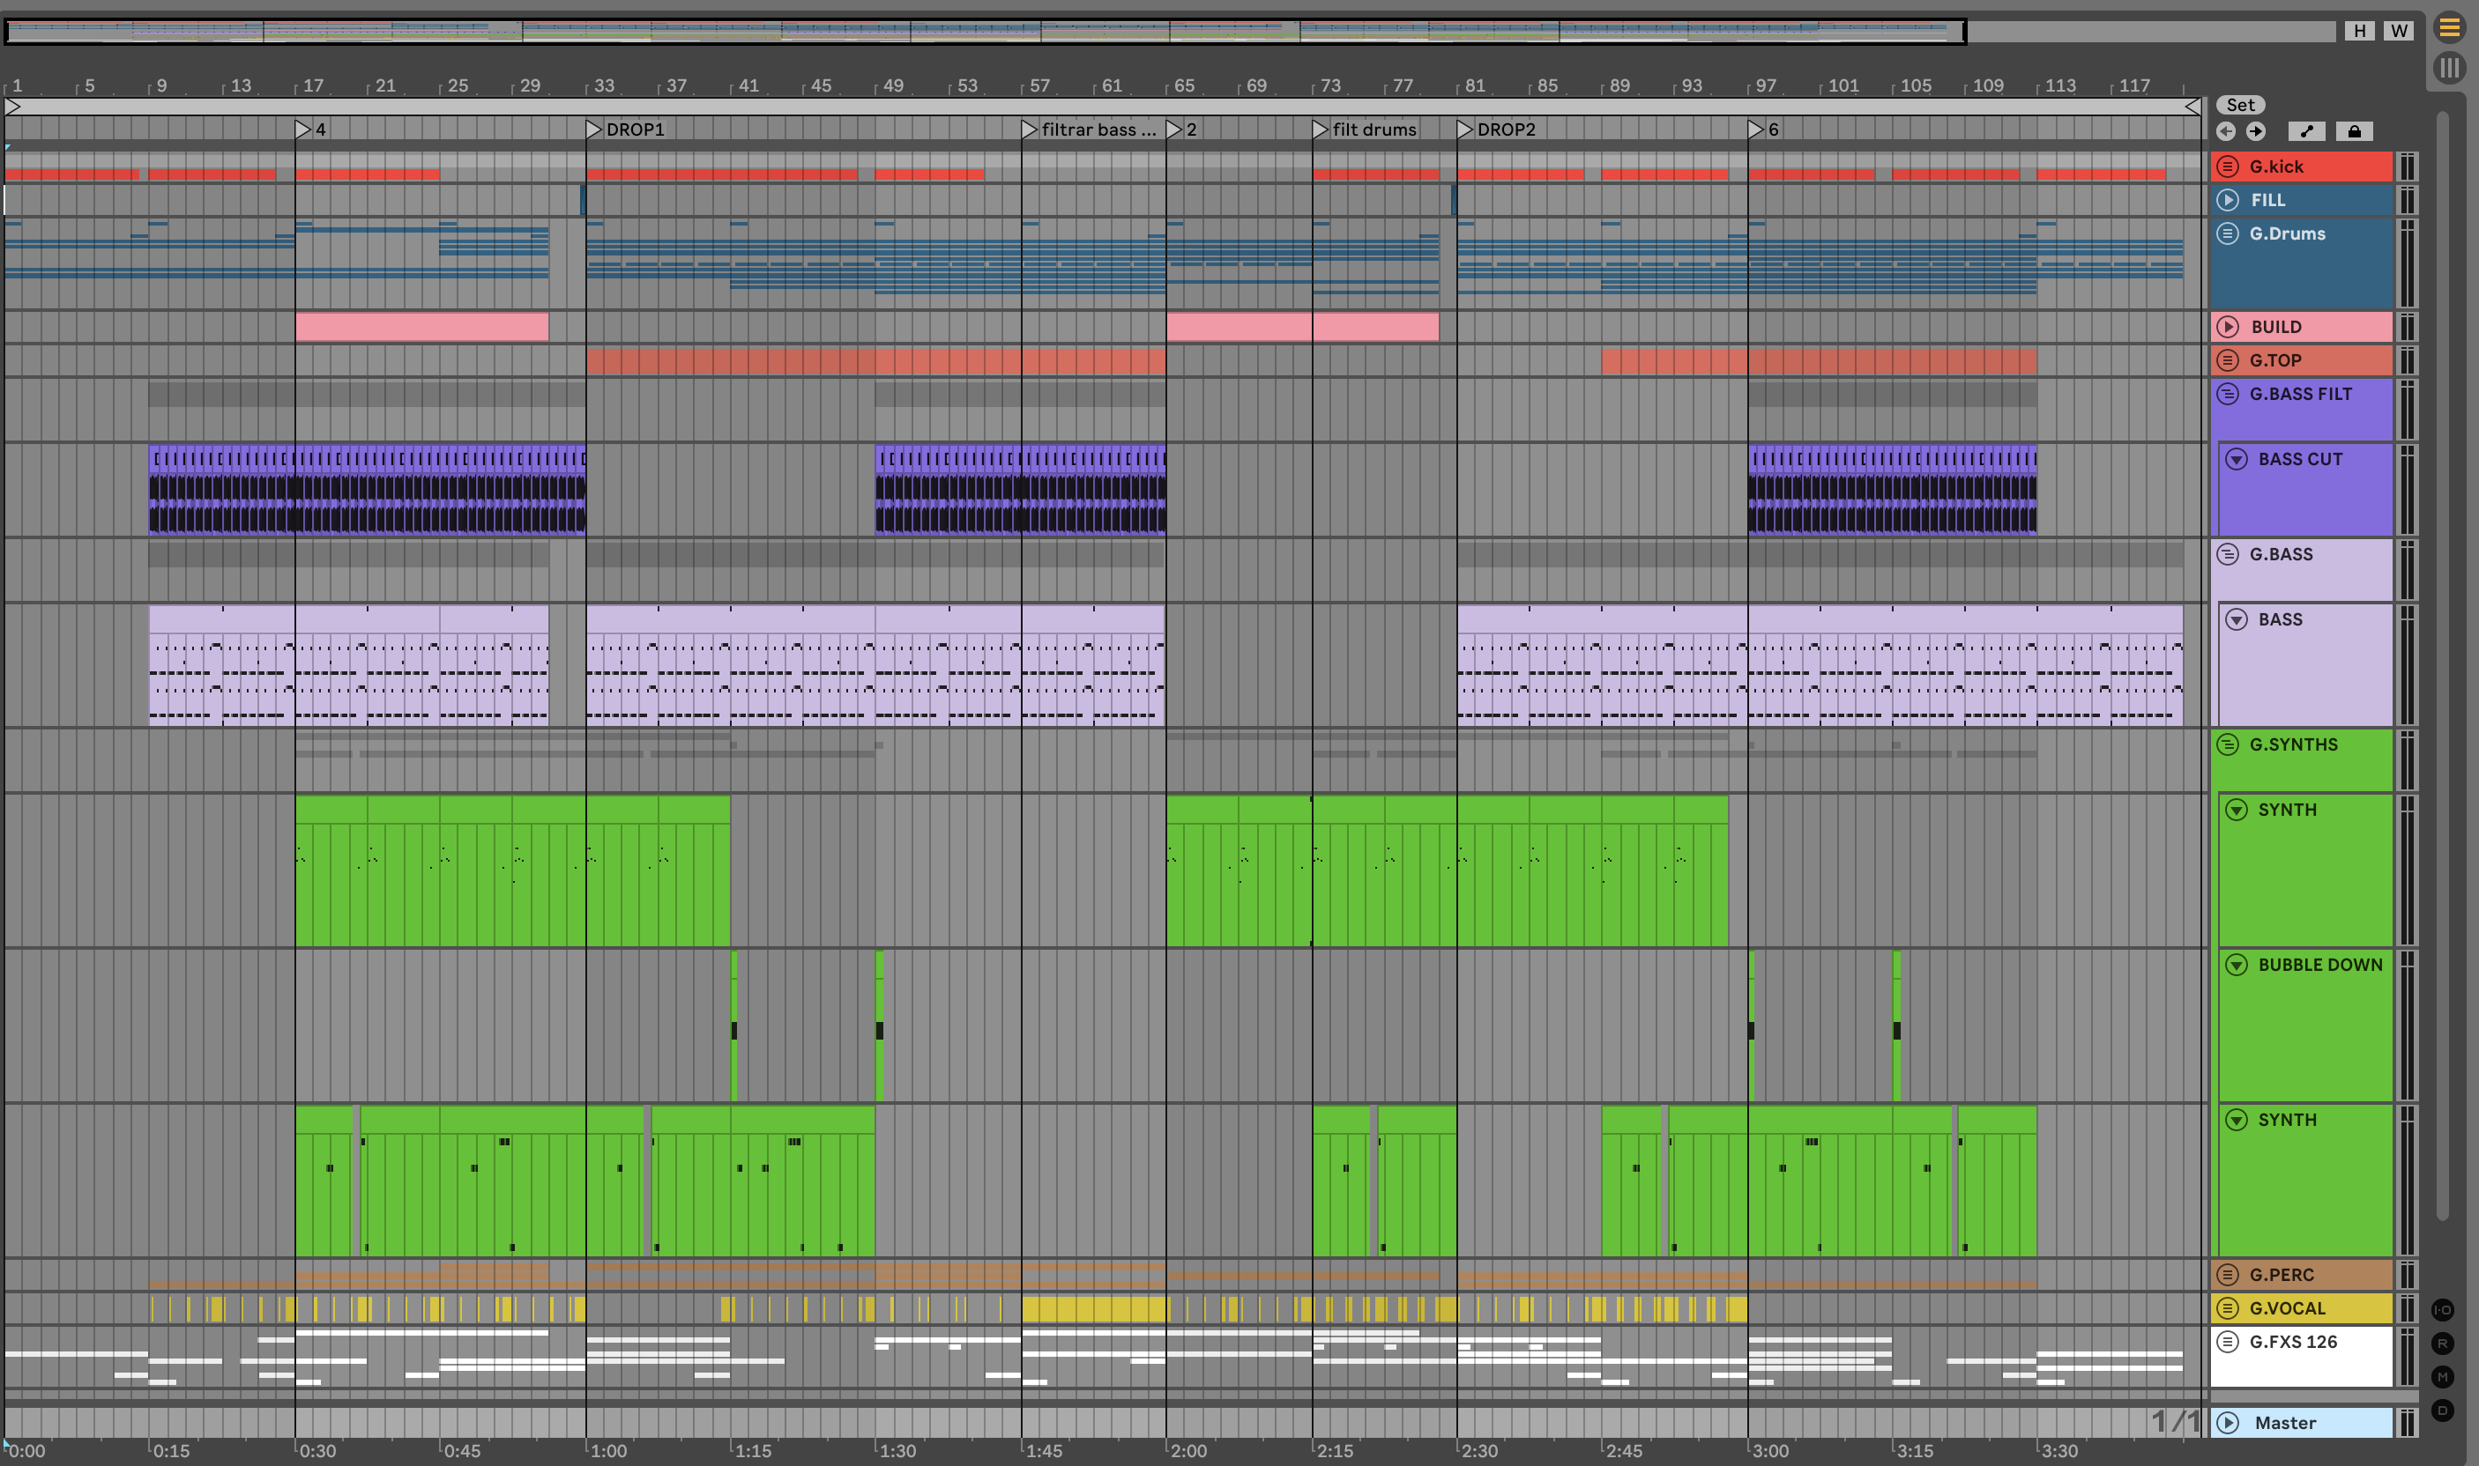Jump to next locator arrow

(x=2256, y=131)
